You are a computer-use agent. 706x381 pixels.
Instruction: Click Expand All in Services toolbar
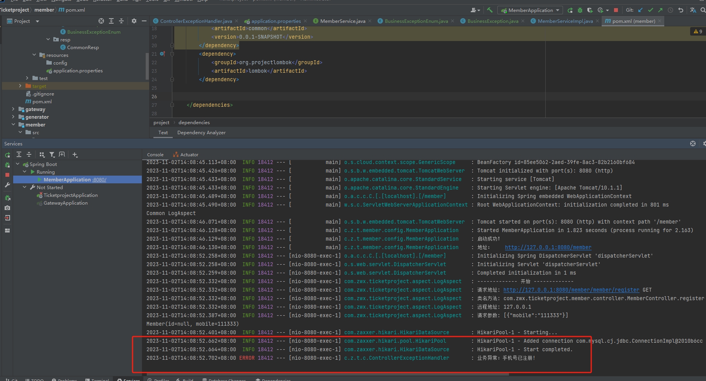pos(19,155)
